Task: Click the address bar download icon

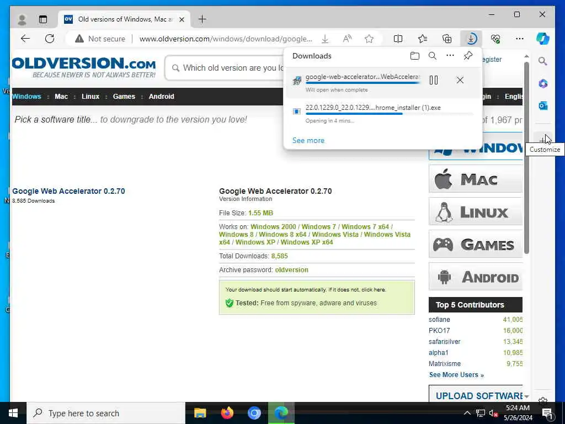Action: coord(325,39)
